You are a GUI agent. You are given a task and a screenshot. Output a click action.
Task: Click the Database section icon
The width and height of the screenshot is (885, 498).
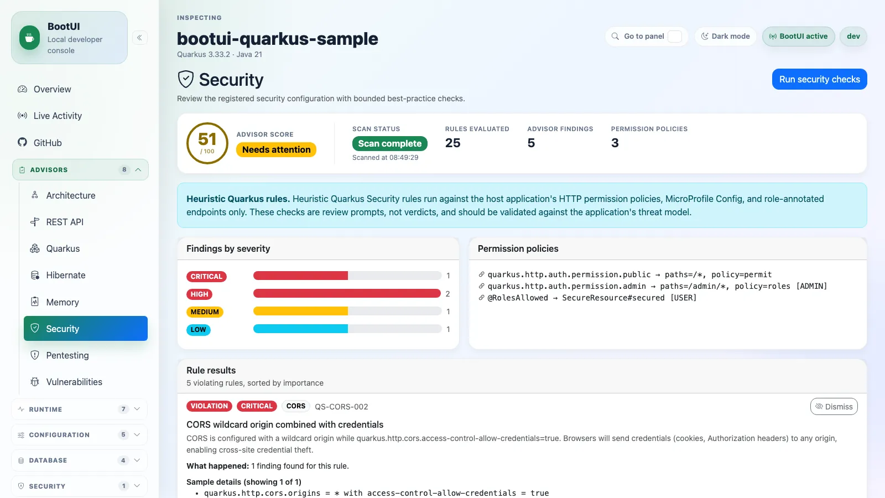(21, 460)
